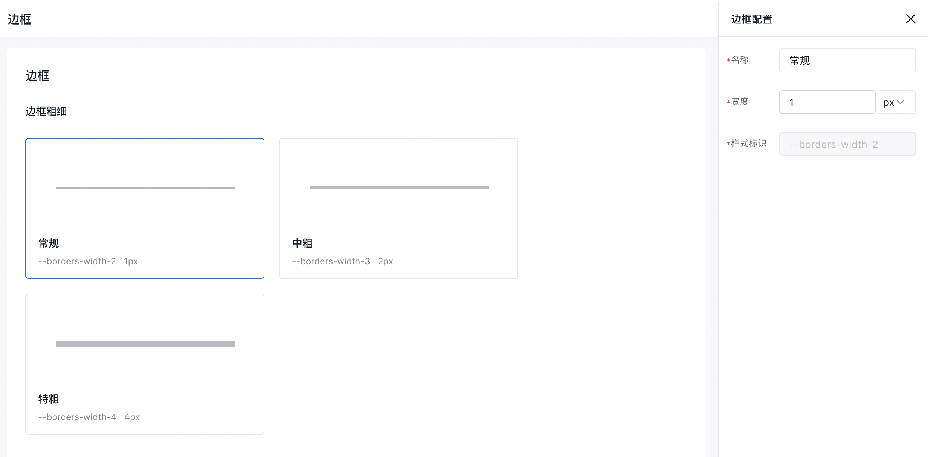Viewport: 928px width, 457px height.
Task: Click the px dropdown chevron arrow
Action: point(901,102)
